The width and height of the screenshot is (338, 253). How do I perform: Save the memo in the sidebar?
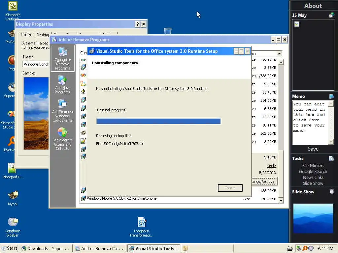[x=313, y=149]
